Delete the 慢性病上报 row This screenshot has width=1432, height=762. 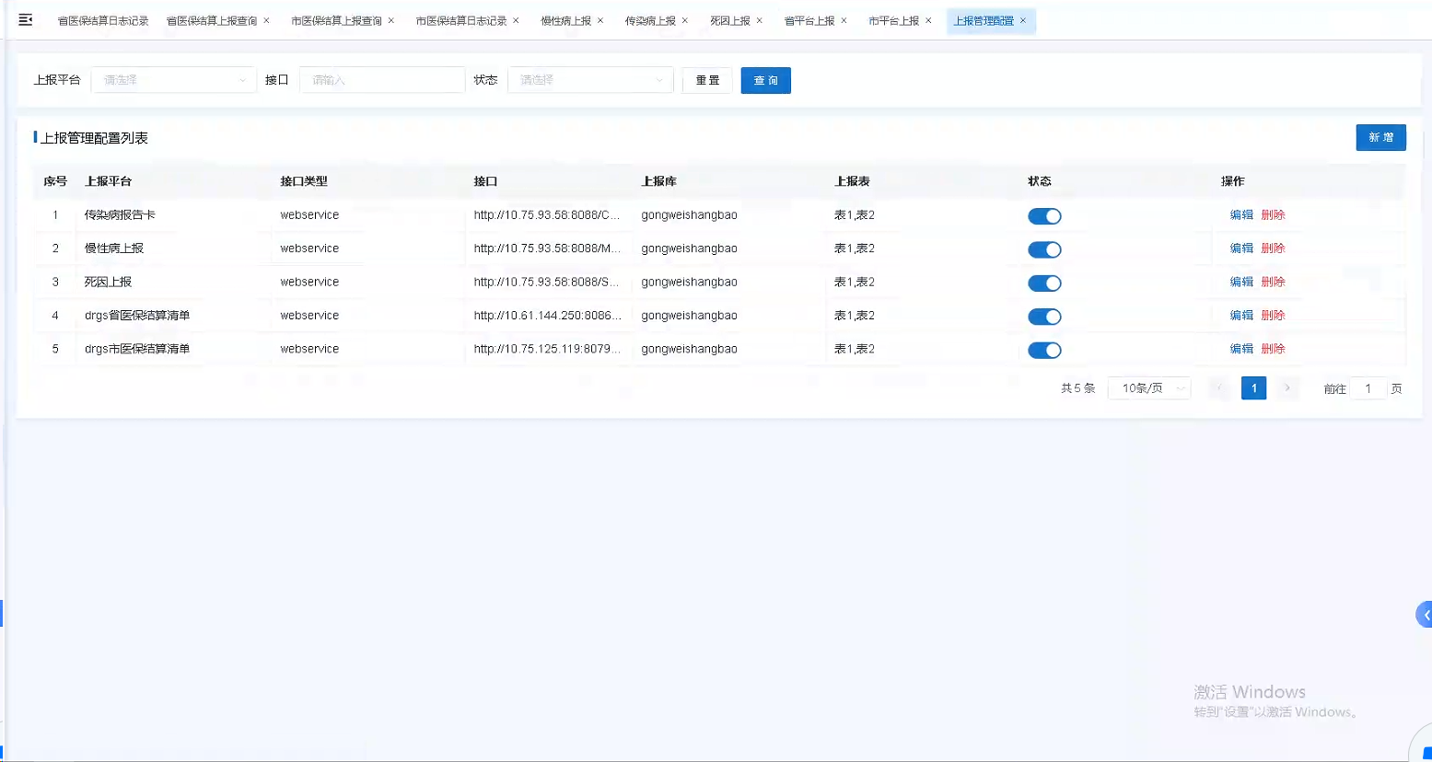1273,248
